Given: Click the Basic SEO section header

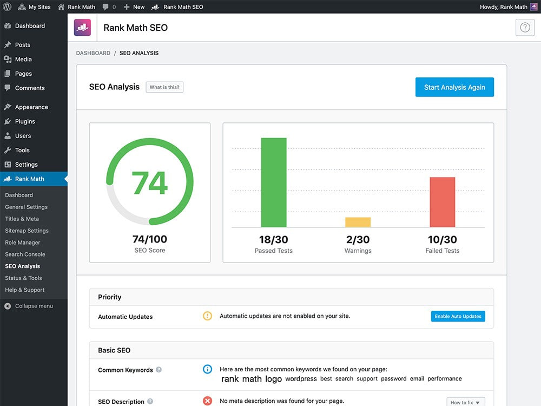Looking at the screenshot, I should click(292, 350).
